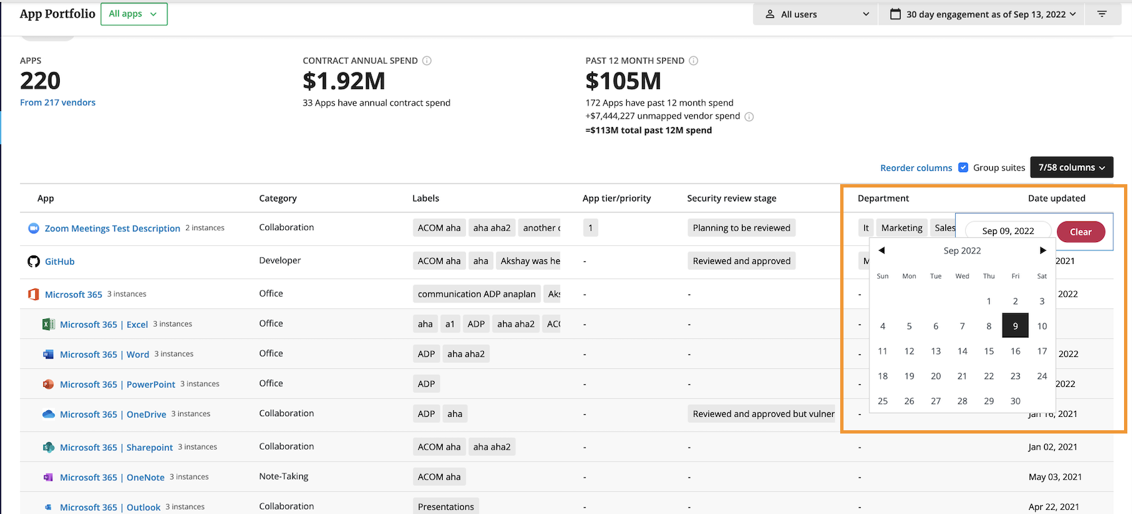Screen dimensions: 1132x514
Task: Click the Sharepoint app icon
Action: click(49, 447)
